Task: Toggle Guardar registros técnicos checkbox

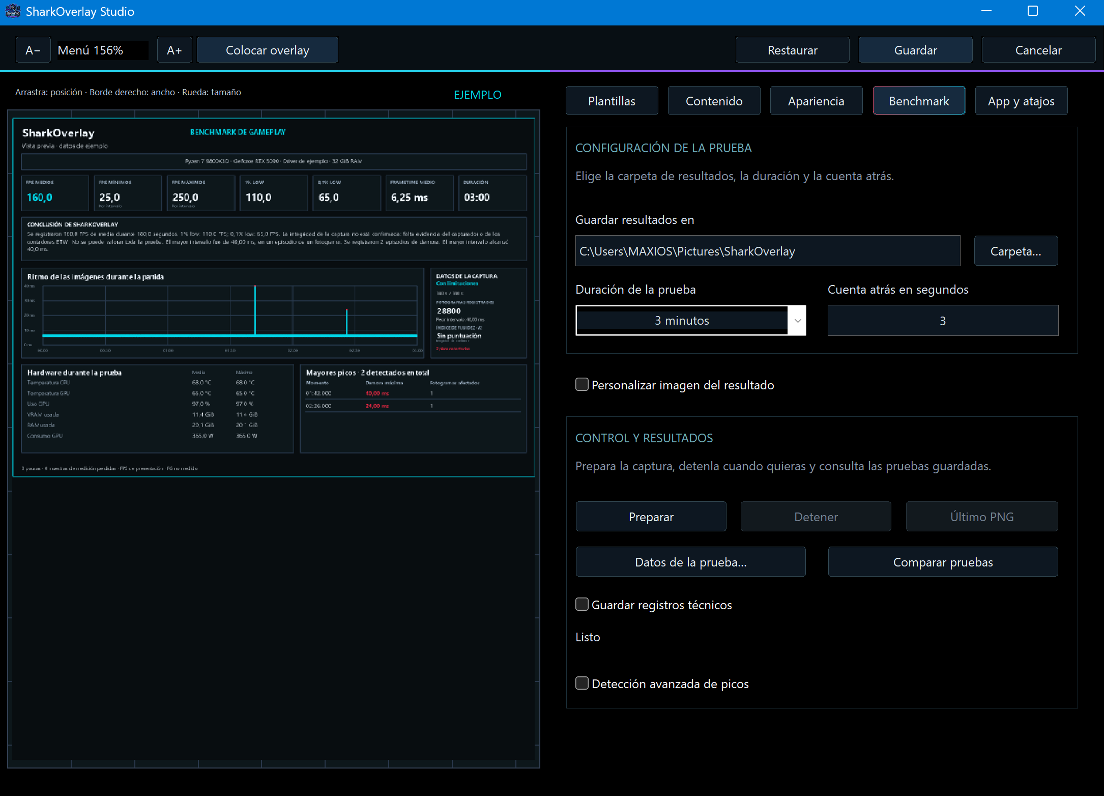Action: [x=582, y=605]
